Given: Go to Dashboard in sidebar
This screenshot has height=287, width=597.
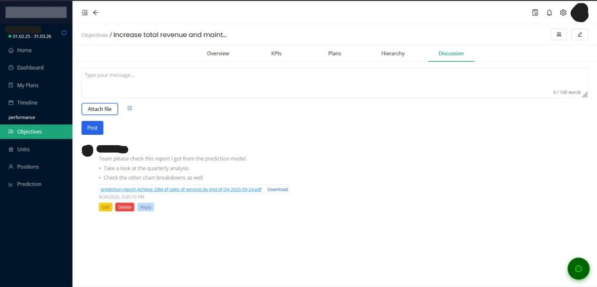Looking at the screenshot, I should [x=30, y=68].
